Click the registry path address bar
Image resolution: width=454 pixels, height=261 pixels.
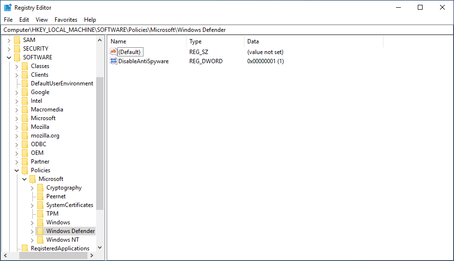click(227, 30)
